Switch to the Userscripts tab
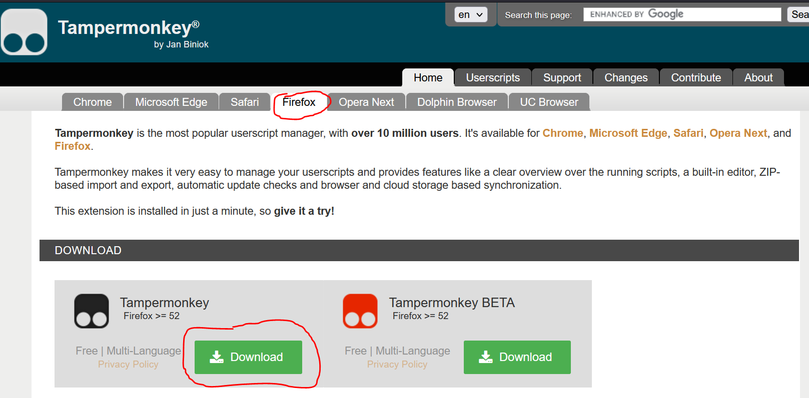 [x=492, y=78]
